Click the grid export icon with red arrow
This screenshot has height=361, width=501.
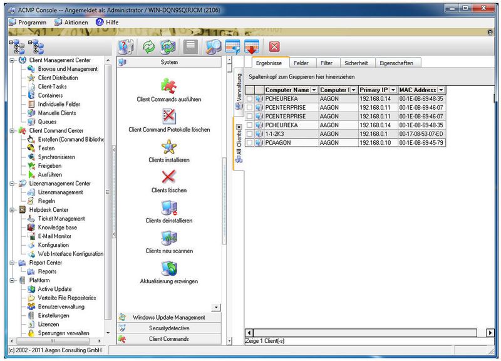(252, 46)
